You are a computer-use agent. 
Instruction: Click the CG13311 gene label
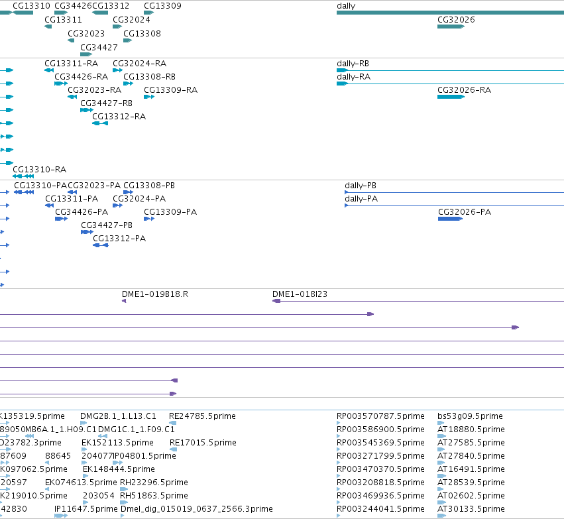tap(64, 20)
